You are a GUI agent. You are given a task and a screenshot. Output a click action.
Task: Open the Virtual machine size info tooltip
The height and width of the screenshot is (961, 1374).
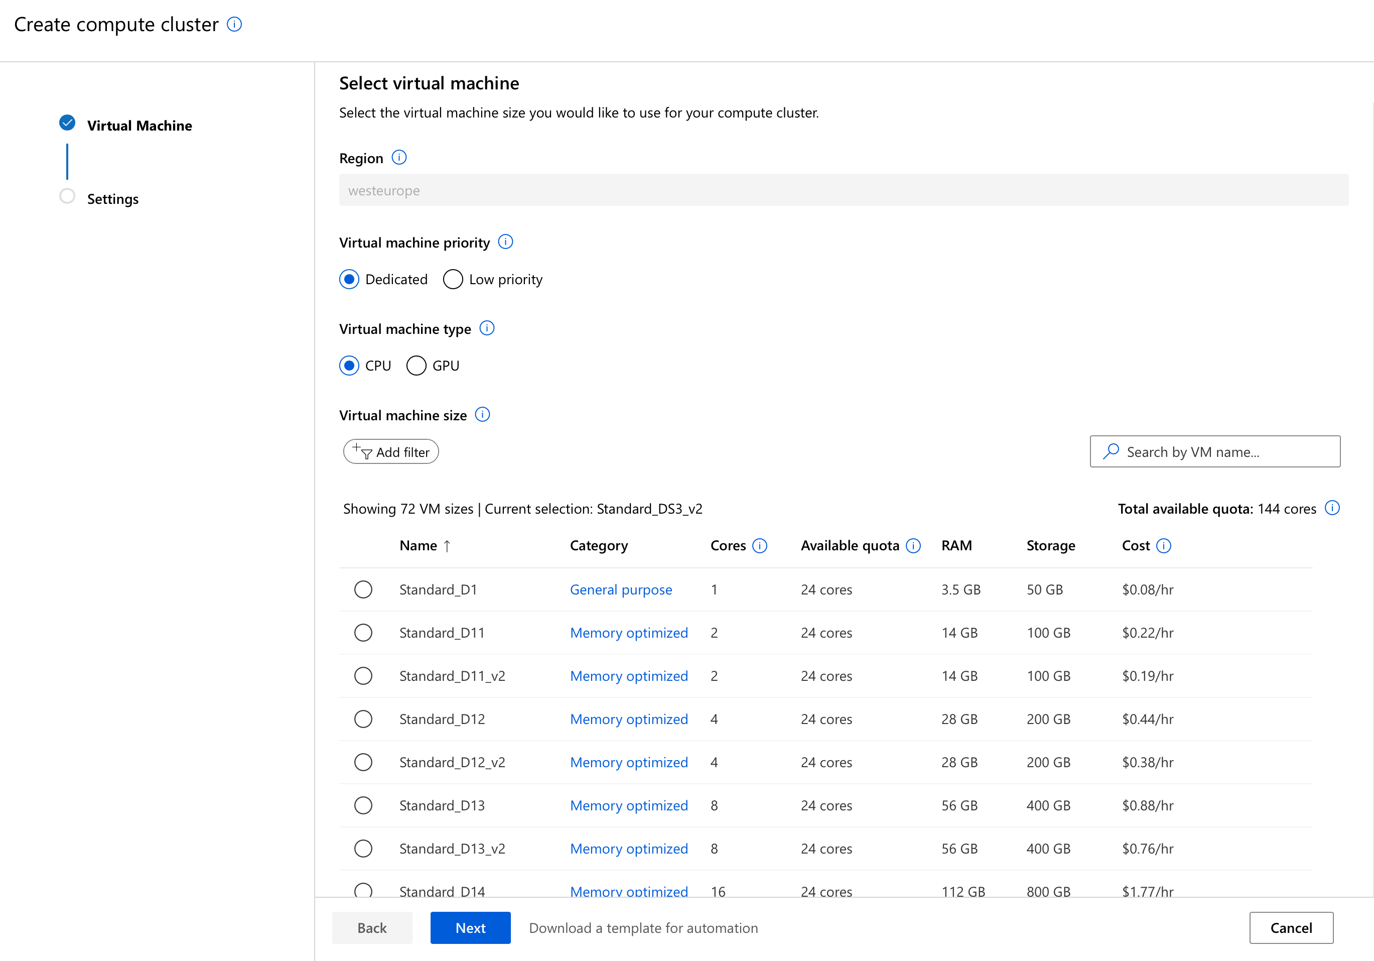(x=482, y=414)
